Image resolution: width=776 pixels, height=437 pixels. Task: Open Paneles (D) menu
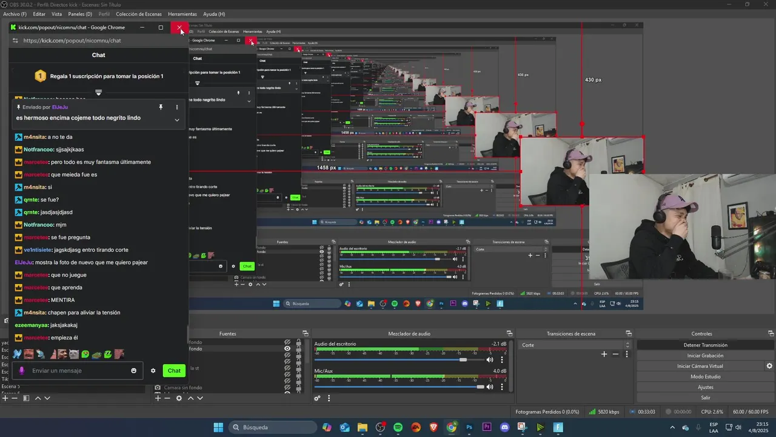(80, 14)
